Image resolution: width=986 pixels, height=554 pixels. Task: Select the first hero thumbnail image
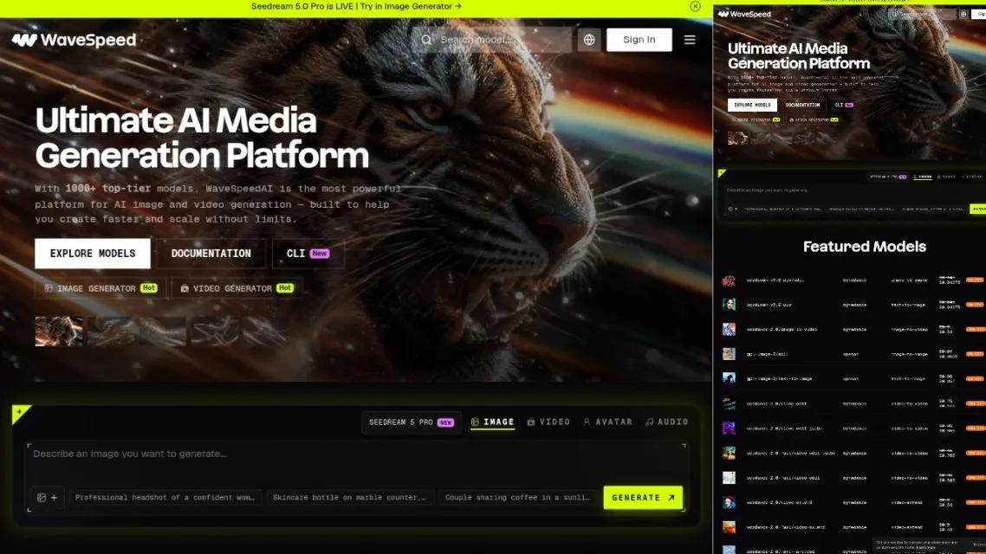point(58,331)
